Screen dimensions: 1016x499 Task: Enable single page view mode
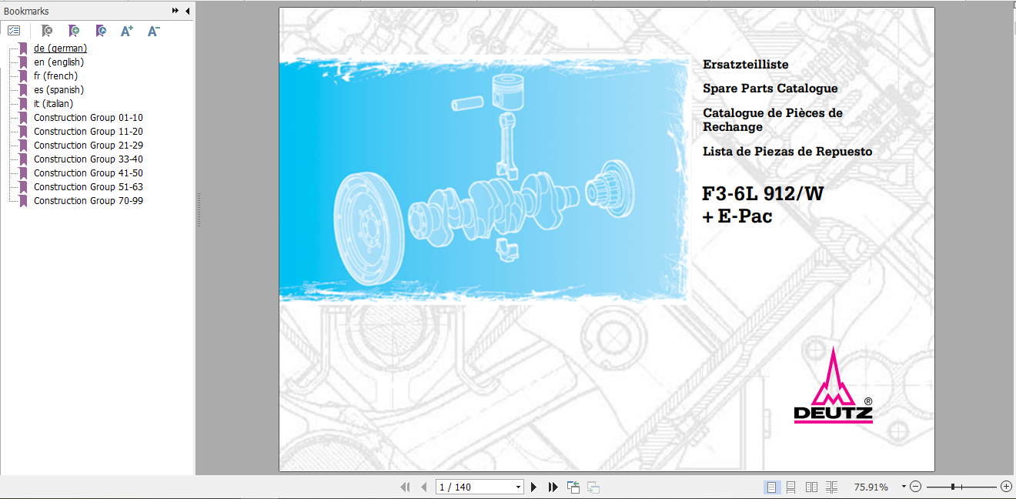(x=770, y=486)
